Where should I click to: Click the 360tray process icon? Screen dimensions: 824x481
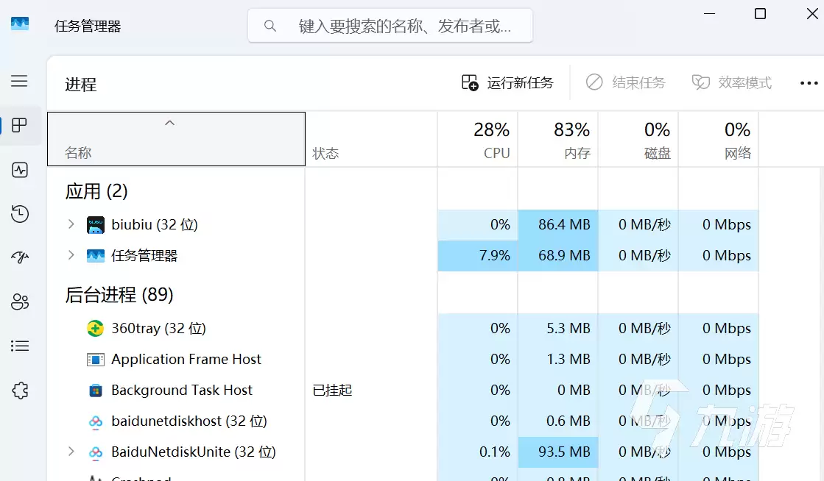coord(95,329)
